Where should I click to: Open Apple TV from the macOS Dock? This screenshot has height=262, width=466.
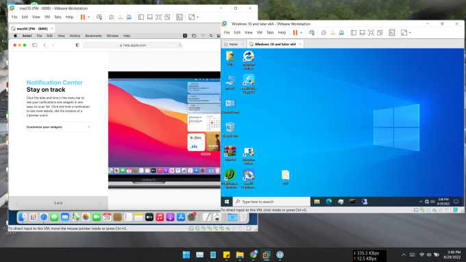[x=149, y=218]
